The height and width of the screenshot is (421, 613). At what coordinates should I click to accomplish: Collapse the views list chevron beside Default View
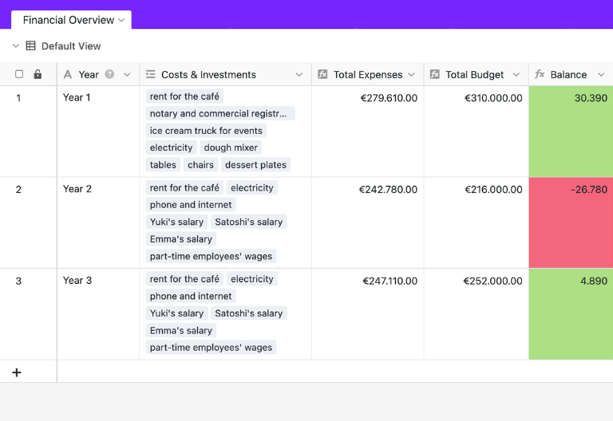point(16,45)
